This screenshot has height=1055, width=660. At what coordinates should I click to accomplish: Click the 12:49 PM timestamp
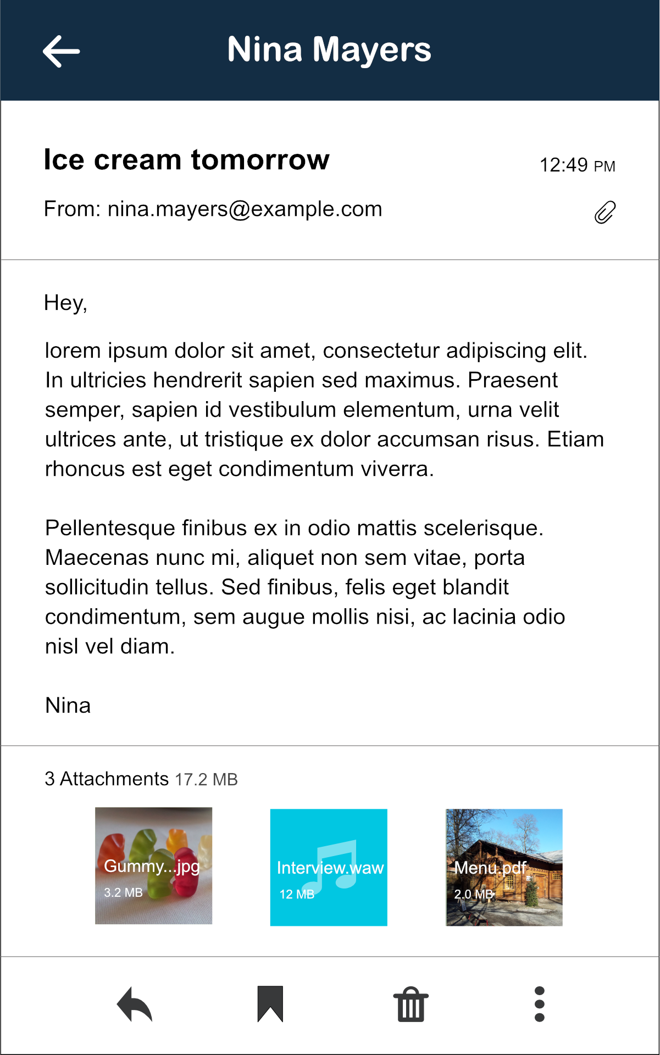(x=577, y=165)
